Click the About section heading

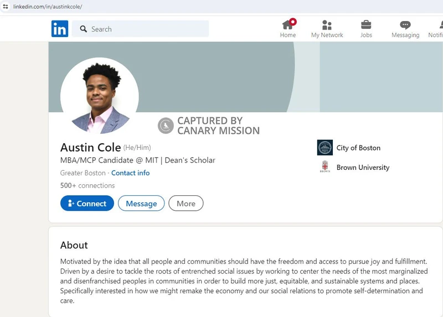click(x=74, y=245)
